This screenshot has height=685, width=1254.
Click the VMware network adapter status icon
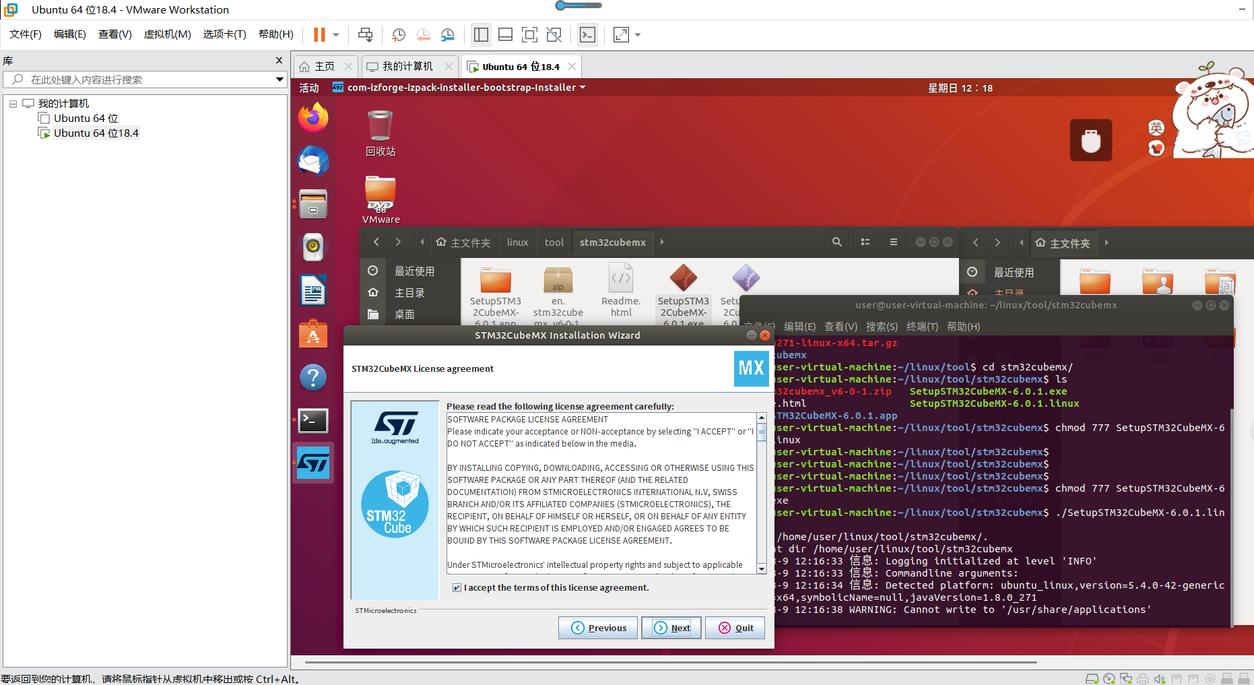click(x=1125, y=679)
